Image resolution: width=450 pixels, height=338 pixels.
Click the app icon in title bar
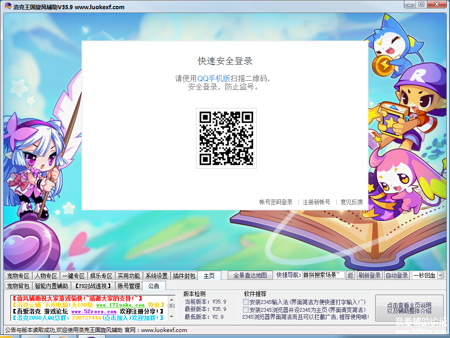[x=8, y=6]
